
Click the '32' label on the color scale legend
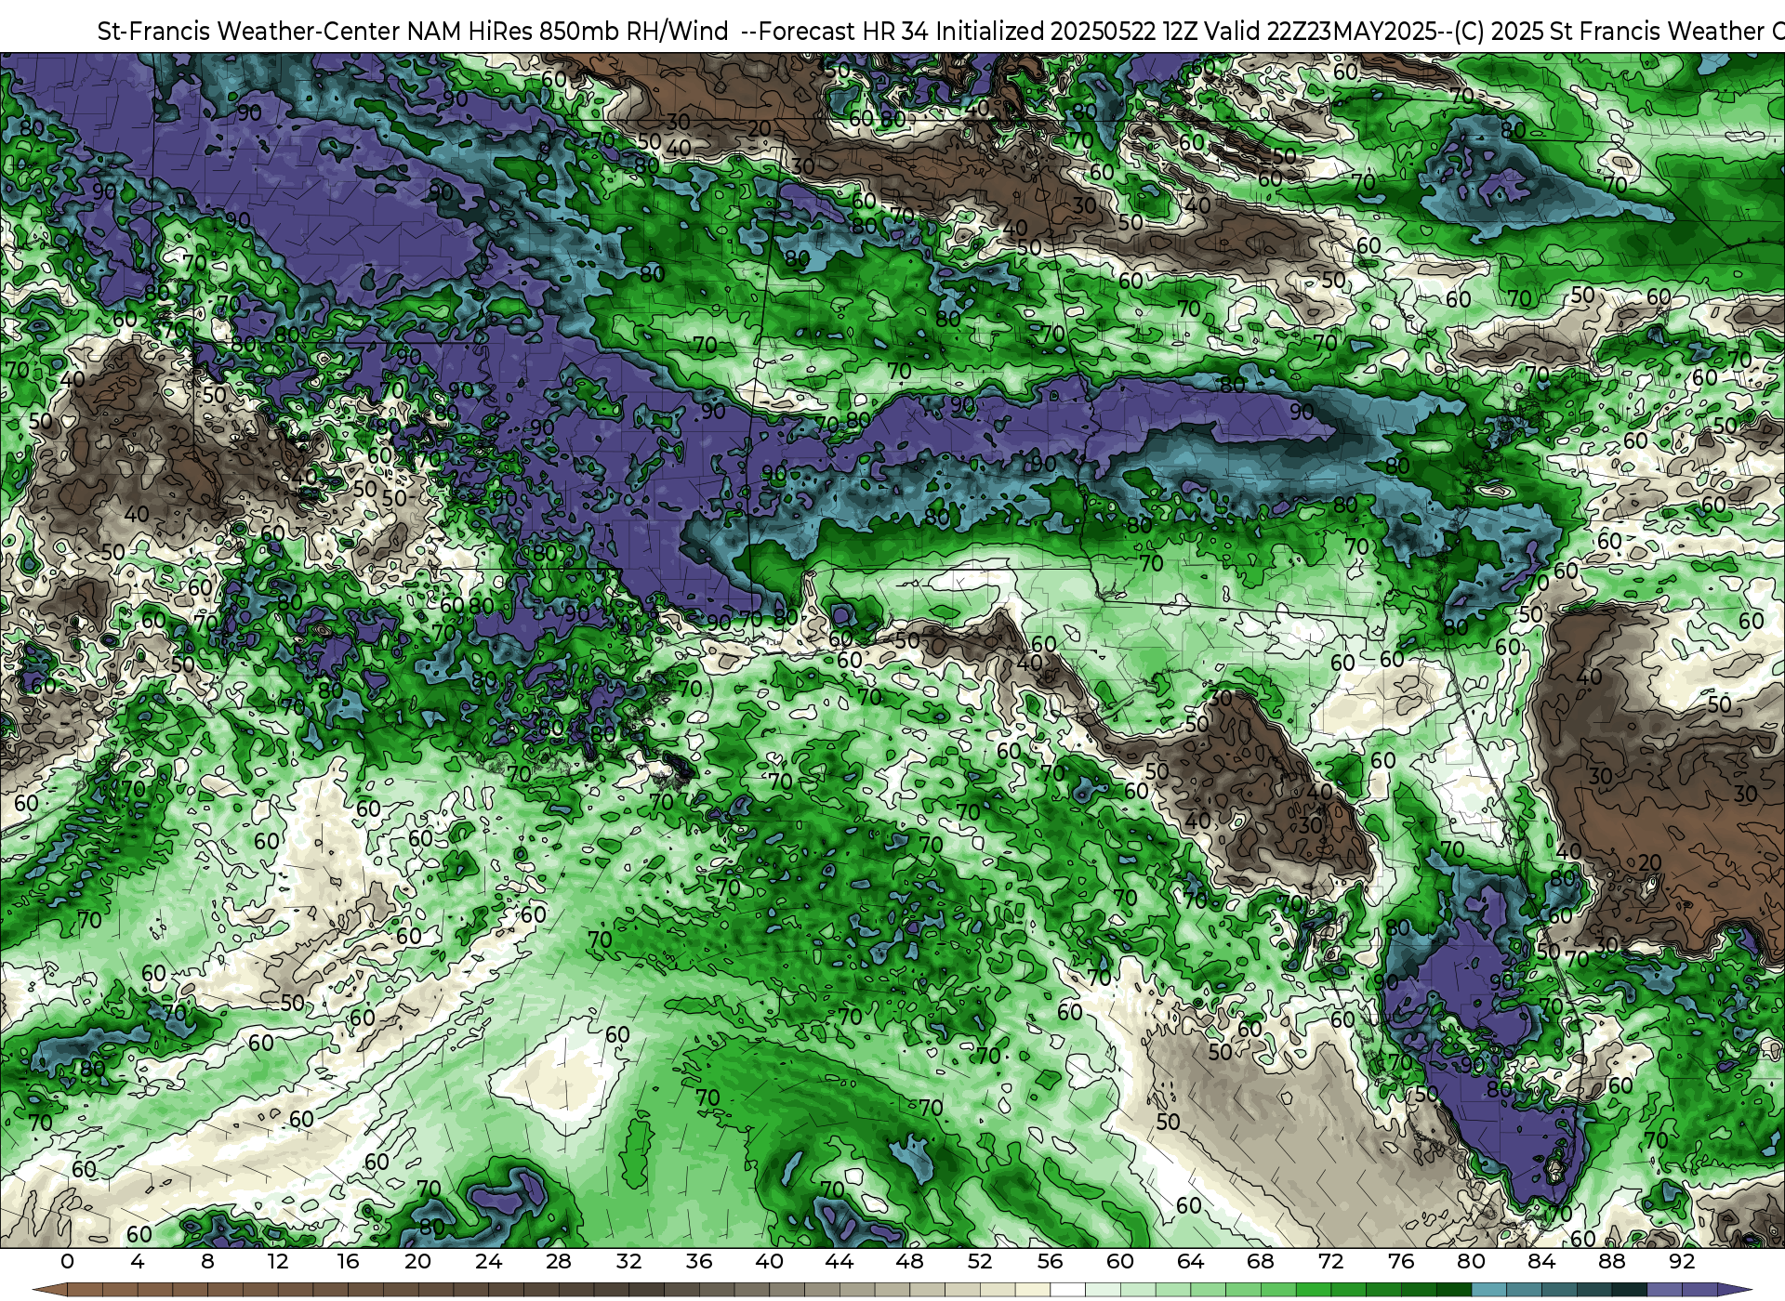628,1261
